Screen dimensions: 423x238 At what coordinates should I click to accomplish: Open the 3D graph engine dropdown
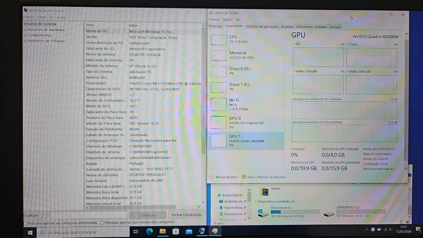pyautogui.click(x=294, y=44)
